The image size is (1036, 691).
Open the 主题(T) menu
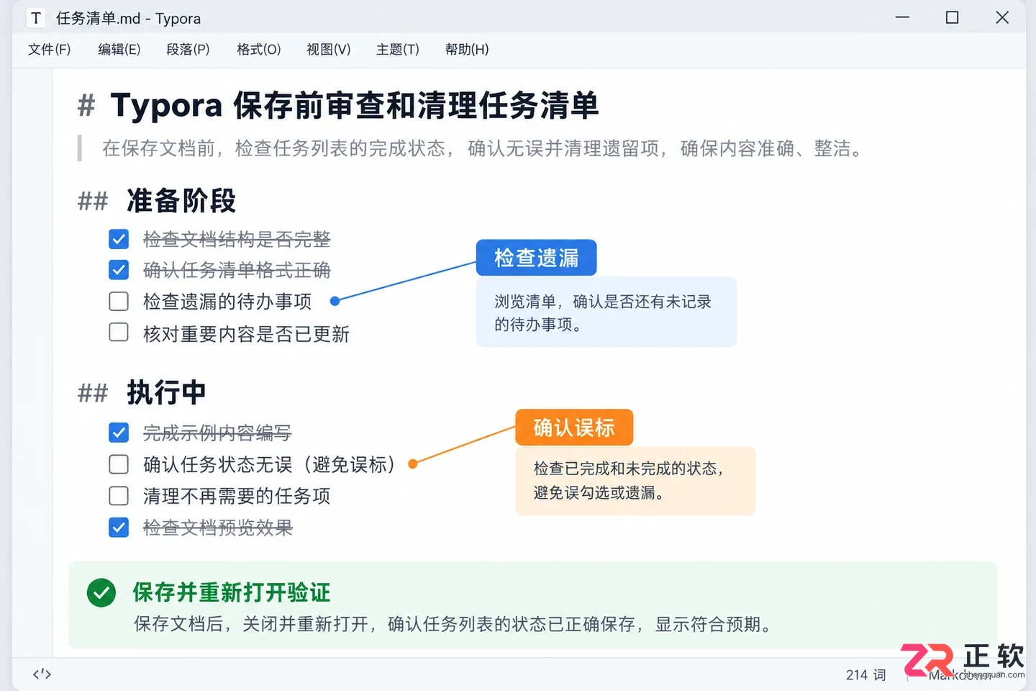click(x=398, y=50)
